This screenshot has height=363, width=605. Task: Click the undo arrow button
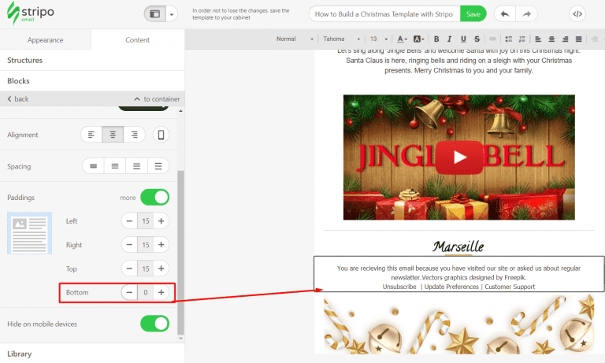505,14
